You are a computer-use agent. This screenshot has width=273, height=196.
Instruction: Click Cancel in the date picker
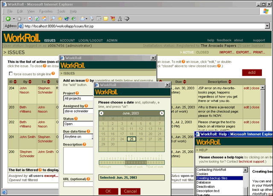pyautogui.click(x=131, y=191)
